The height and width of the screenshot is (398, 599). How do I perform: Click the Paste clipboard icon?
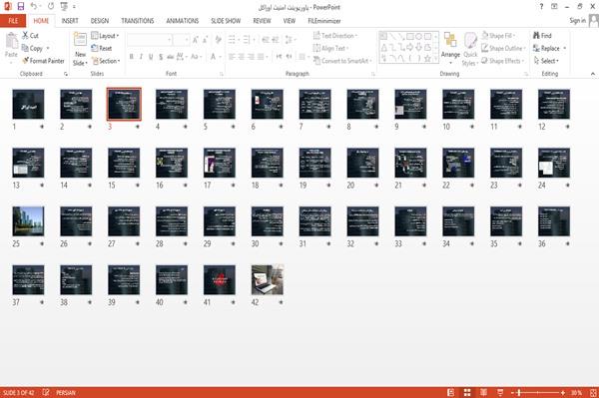11,41
